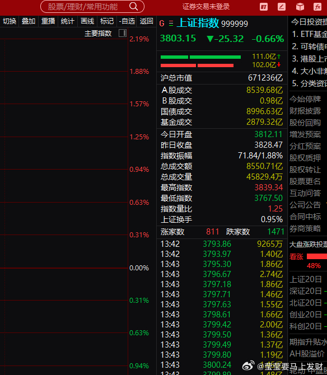The image size is (327, 375).
Task: Click the search magnifier icon
Action: [x=133, y=7]
